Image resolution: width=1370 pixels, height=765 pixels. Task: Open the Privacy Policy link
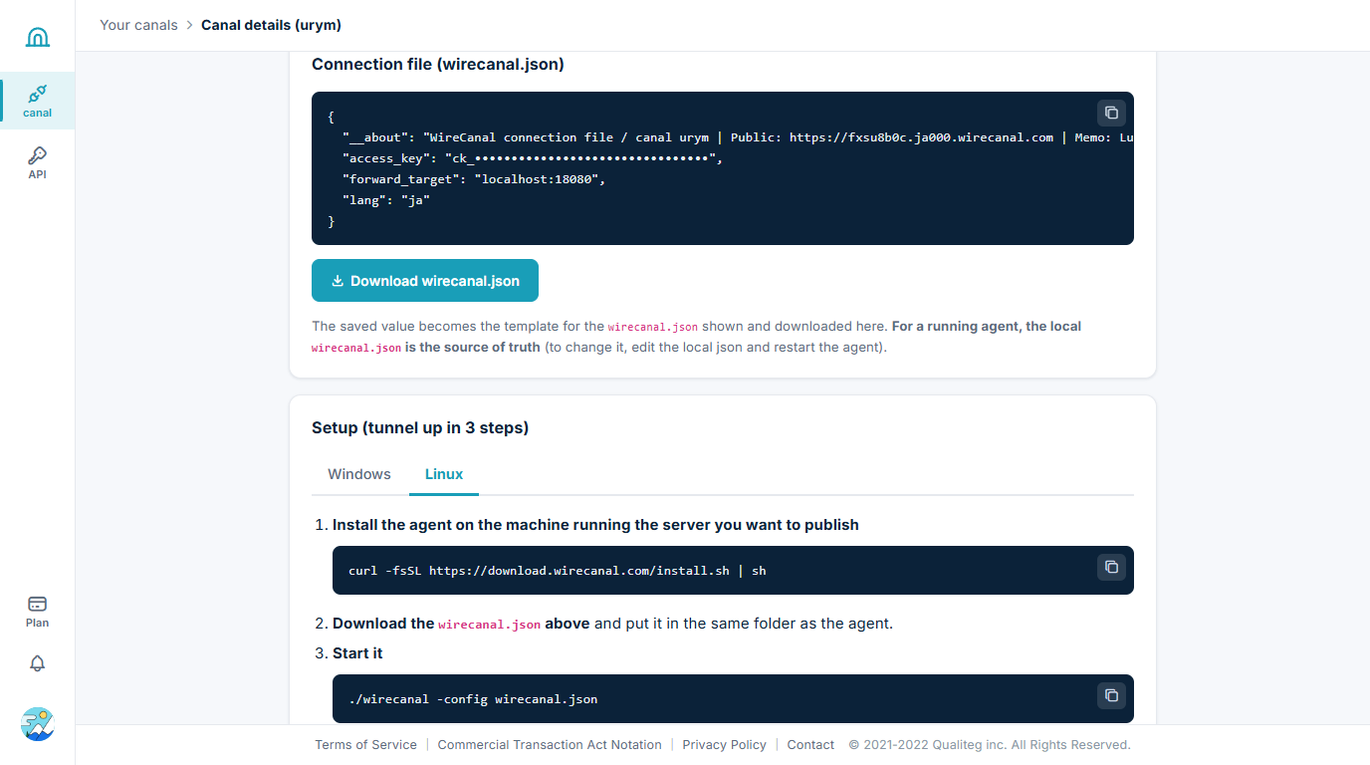(724, 745)
